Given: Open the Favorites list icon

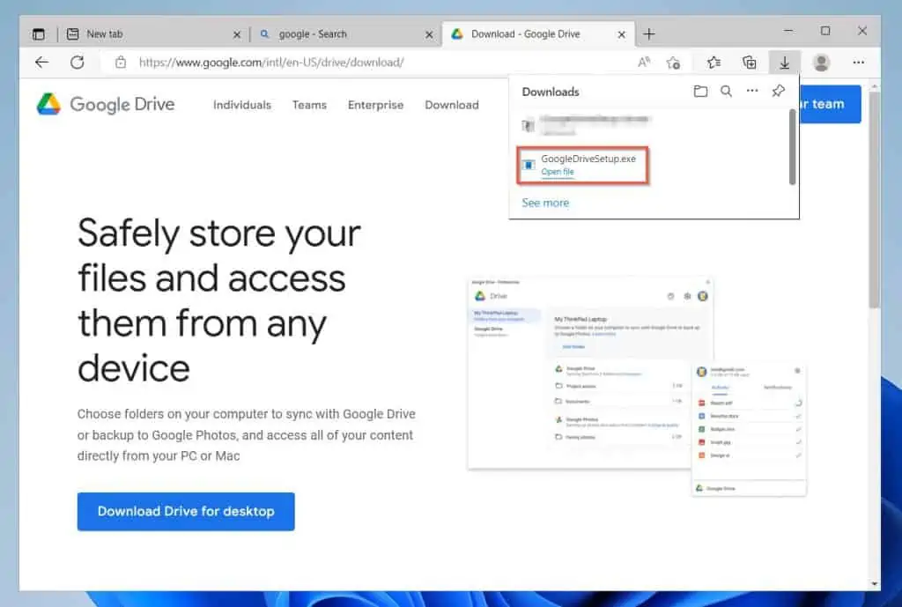Looking at the screenshot, I should 713,63.
